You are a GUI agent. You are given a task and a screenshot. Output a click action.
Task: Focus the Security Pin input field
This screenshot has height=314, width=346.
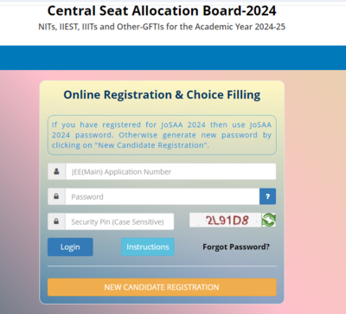pyautogui.click(x=119, y=221)
